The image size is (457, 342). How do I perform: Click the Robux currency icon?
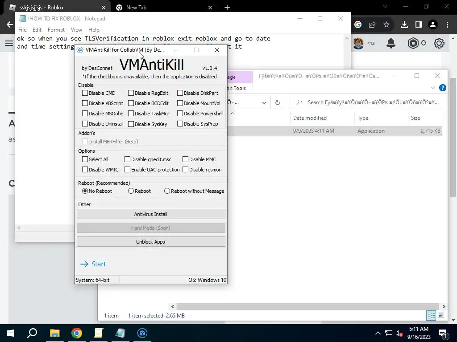[x=413, y=43]
